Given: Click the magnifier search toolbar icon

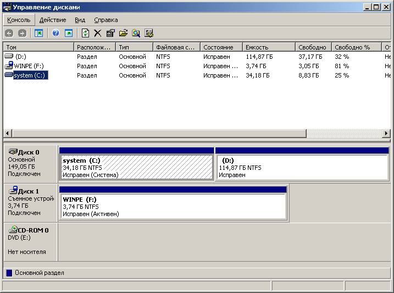Looking at the screenshot, I should click(x=136, y=34).
